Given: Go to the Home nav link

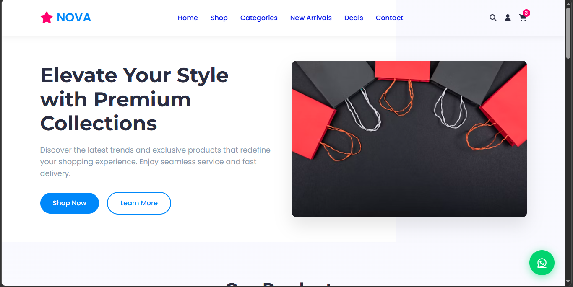Looking at the screenshot, I should click(188, 18).
